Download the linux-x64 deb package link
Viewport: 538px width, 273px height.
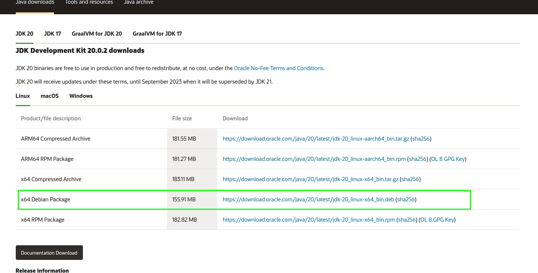[308, 199]
